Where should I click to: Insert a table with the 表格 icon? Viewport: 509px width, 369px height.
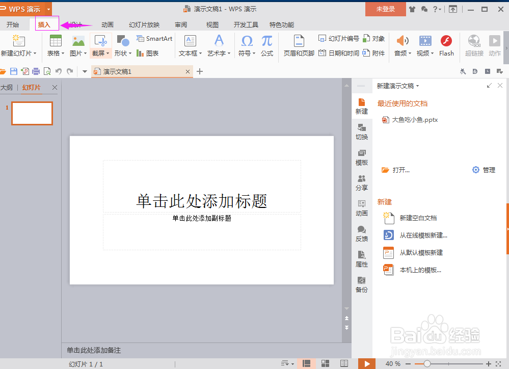pos(56,41)
